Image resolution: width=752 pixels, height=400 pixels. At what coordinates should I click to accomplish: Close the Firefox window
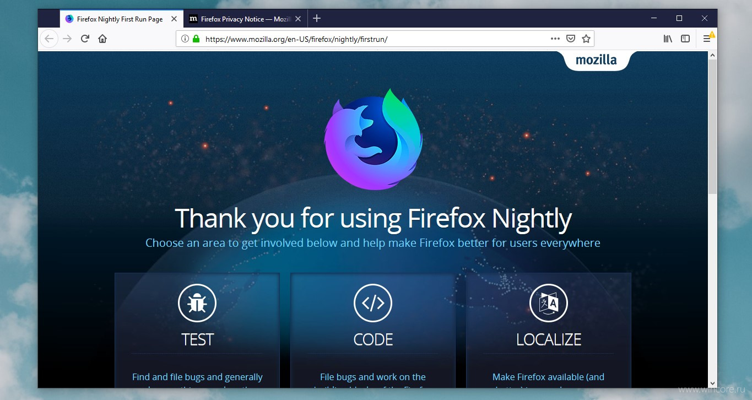(705, 18)
